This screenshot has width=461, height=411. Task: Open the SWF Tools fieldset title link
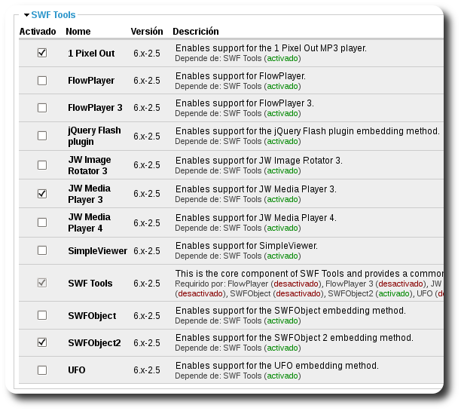pos(53,14)
